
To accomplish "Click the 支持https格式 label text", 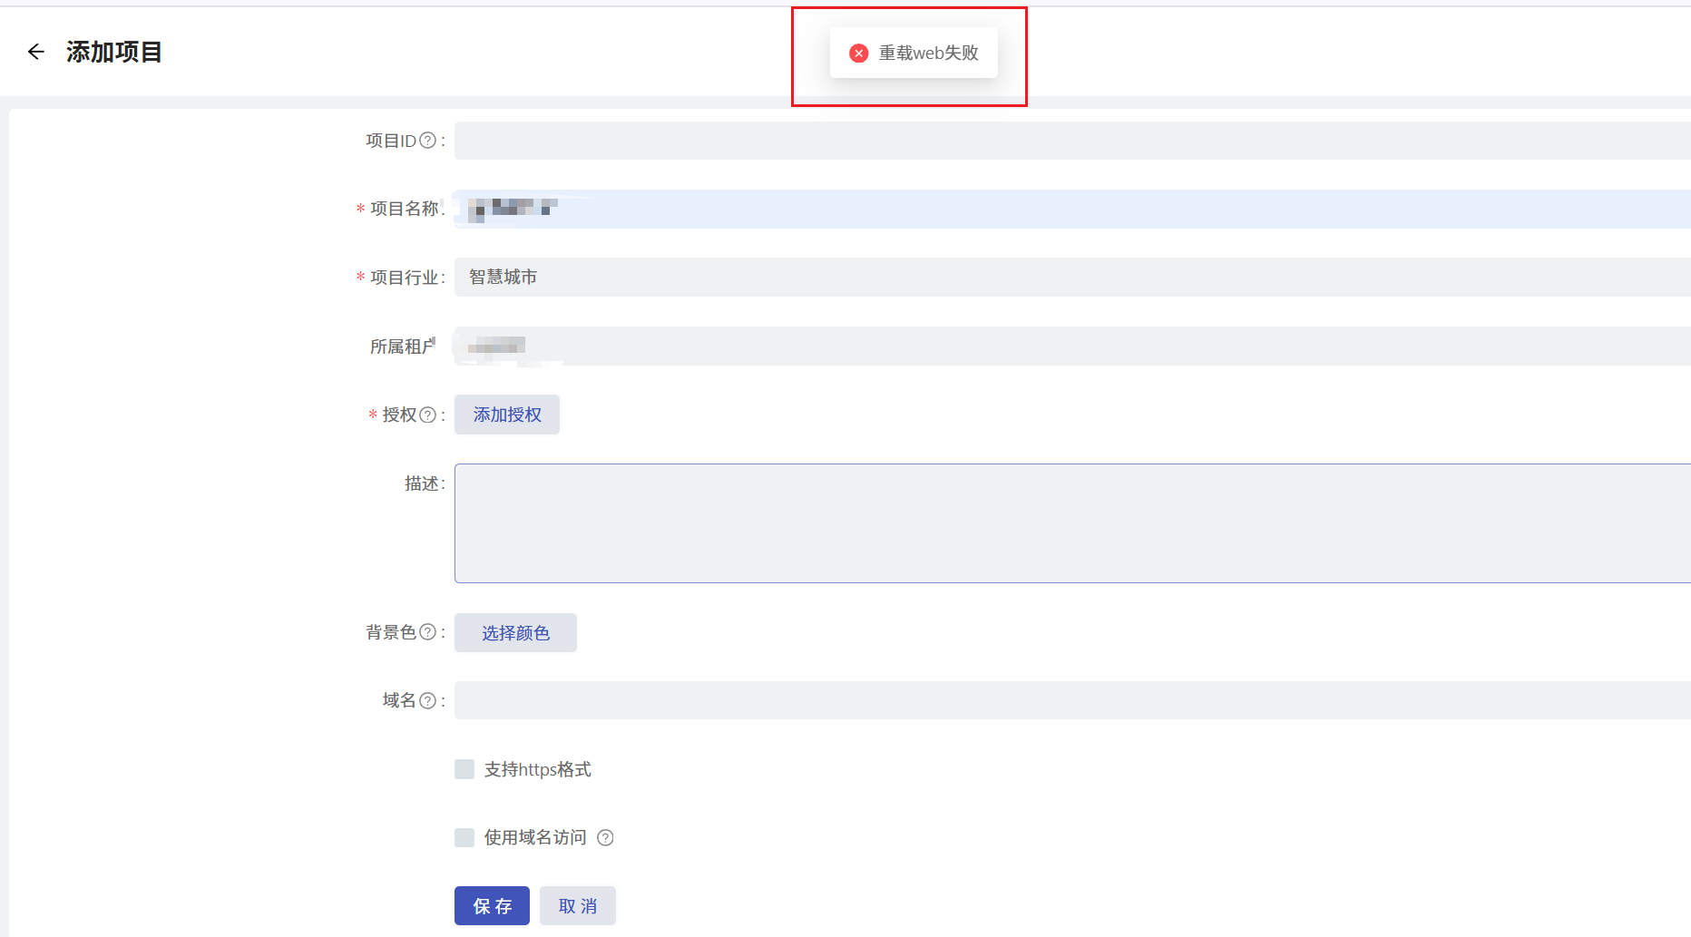I will pos(537,769).
